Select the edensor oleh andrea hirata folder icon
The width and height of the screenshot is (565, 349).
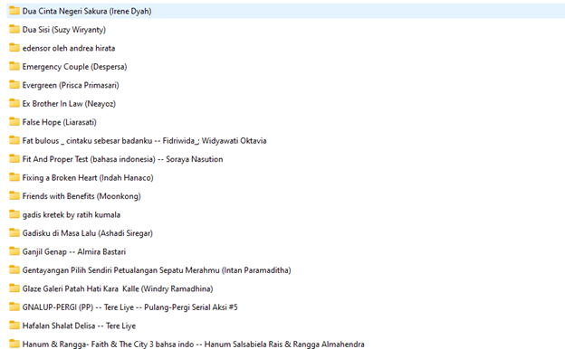click(x=14, y=48)
